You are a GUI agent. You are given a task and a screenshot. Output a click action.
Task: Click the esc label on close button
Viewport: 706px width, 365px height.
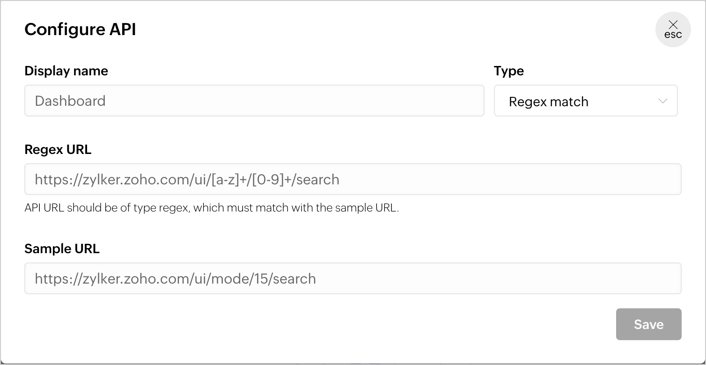673,35
